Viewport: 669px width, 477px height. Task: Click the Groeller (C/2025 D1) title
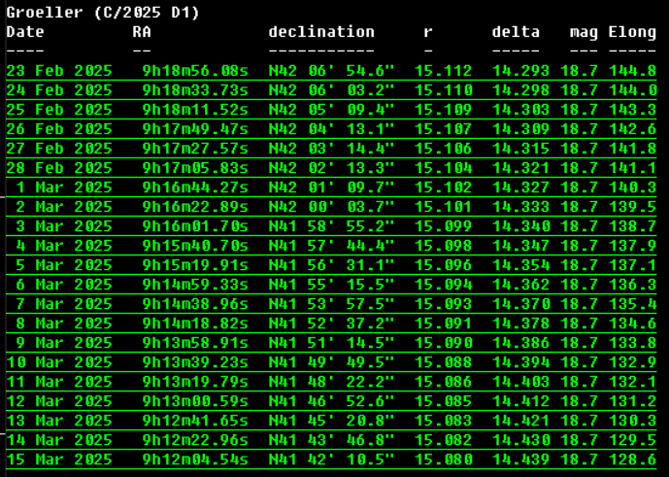pos(103,13)
